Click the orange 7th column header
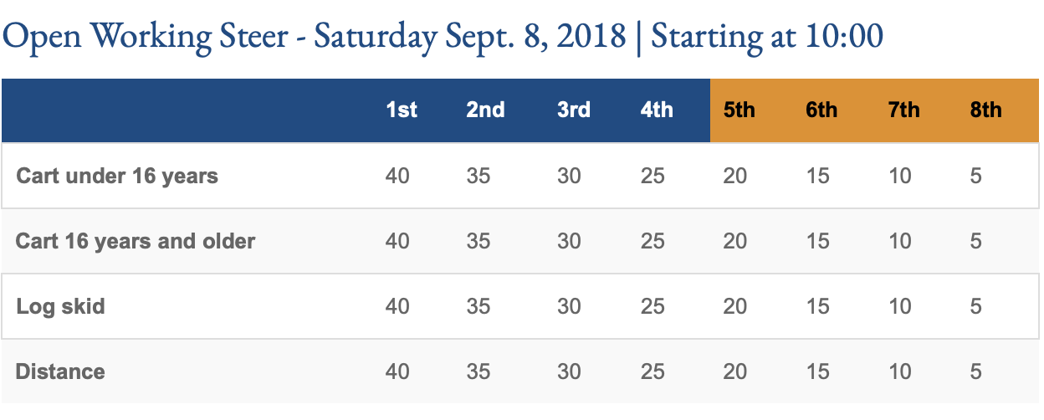The width and height of the screenshot is (1044, 420). (904, 110)
